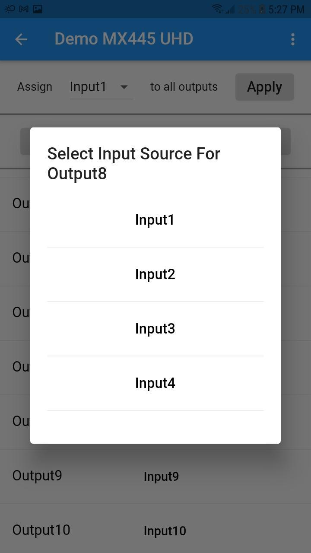Tap the Gmail notification icon
This screenshot has height=553, width=311.
coord(24,9)
